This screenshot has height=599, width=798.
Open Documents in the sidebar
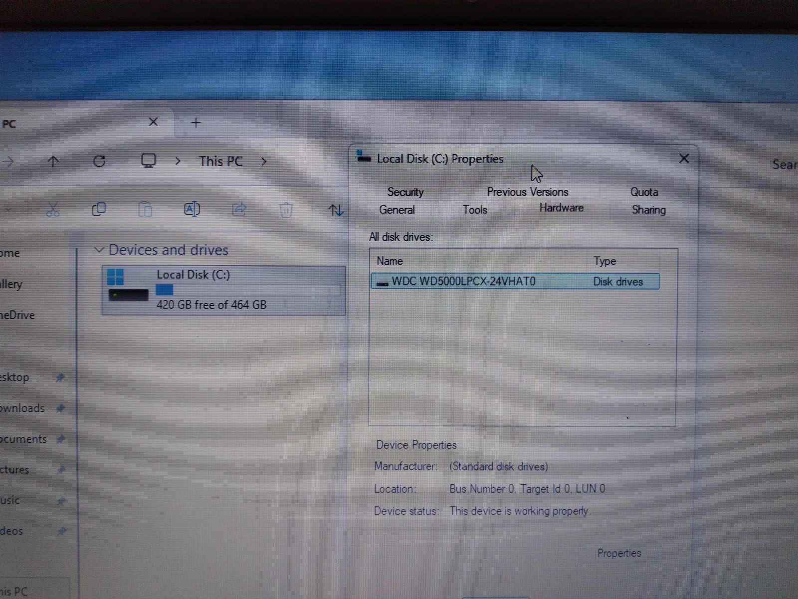23,439
